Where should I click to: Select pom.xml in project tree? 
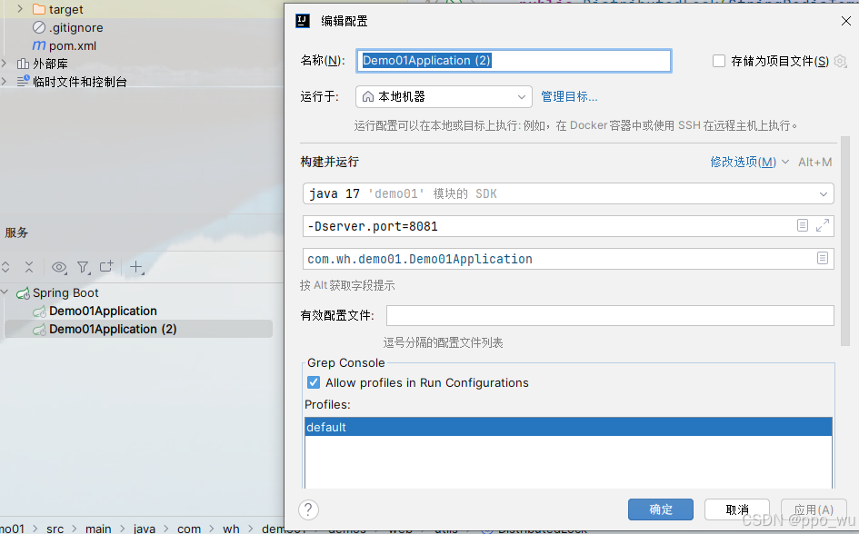point(73,46)
